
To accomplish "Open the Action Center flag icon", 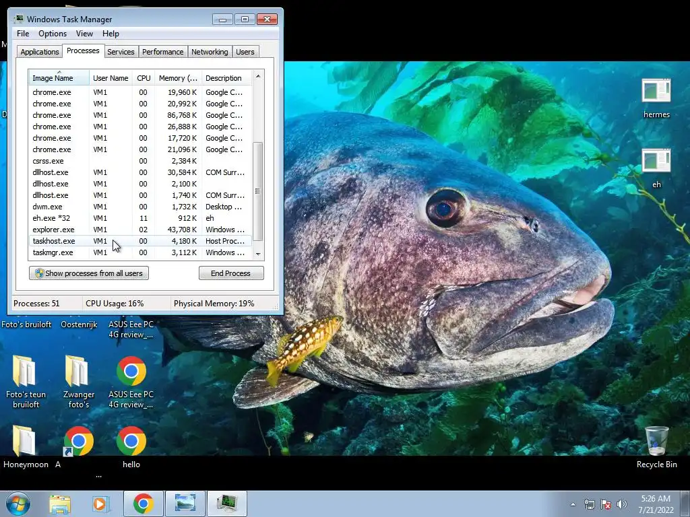I will click(x=606, y=504).
